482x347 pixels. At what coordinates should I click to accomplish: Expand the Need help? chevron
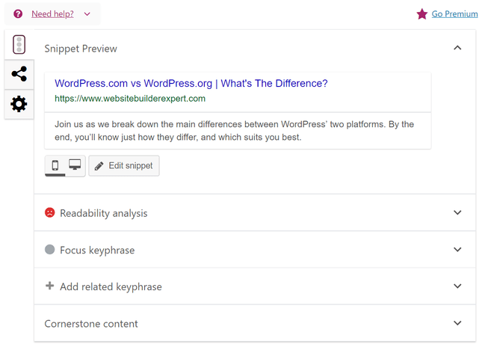coord(87,14)
